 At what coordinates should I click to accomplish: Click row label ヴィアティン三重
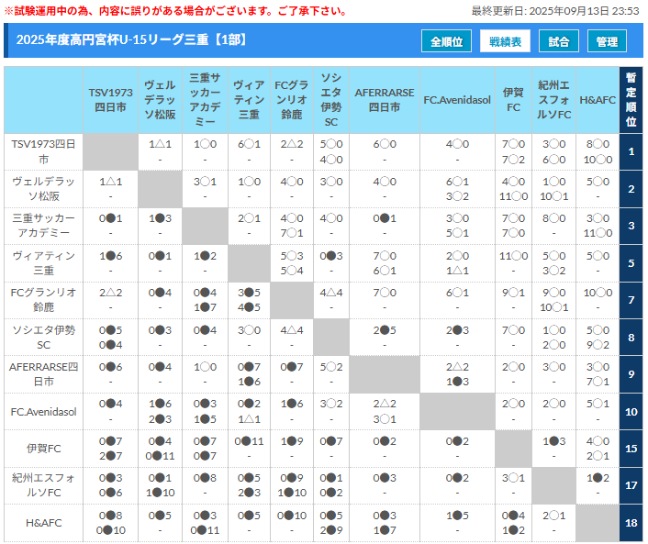point(43,263)
